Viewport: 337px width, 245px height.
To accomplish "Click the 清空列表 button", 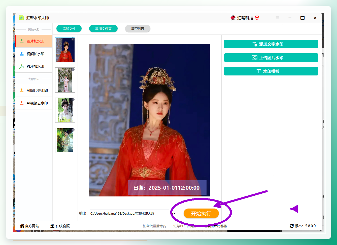I will (138, 29).
